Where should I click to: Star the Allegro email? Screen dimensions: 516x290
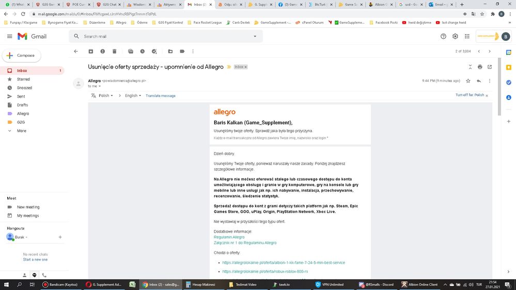468,81
